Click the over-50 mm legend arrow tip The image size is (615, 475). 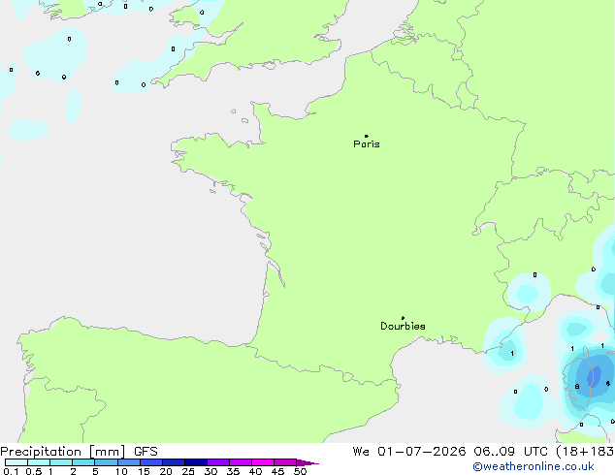pyautogui.click(x=307, y=462)
